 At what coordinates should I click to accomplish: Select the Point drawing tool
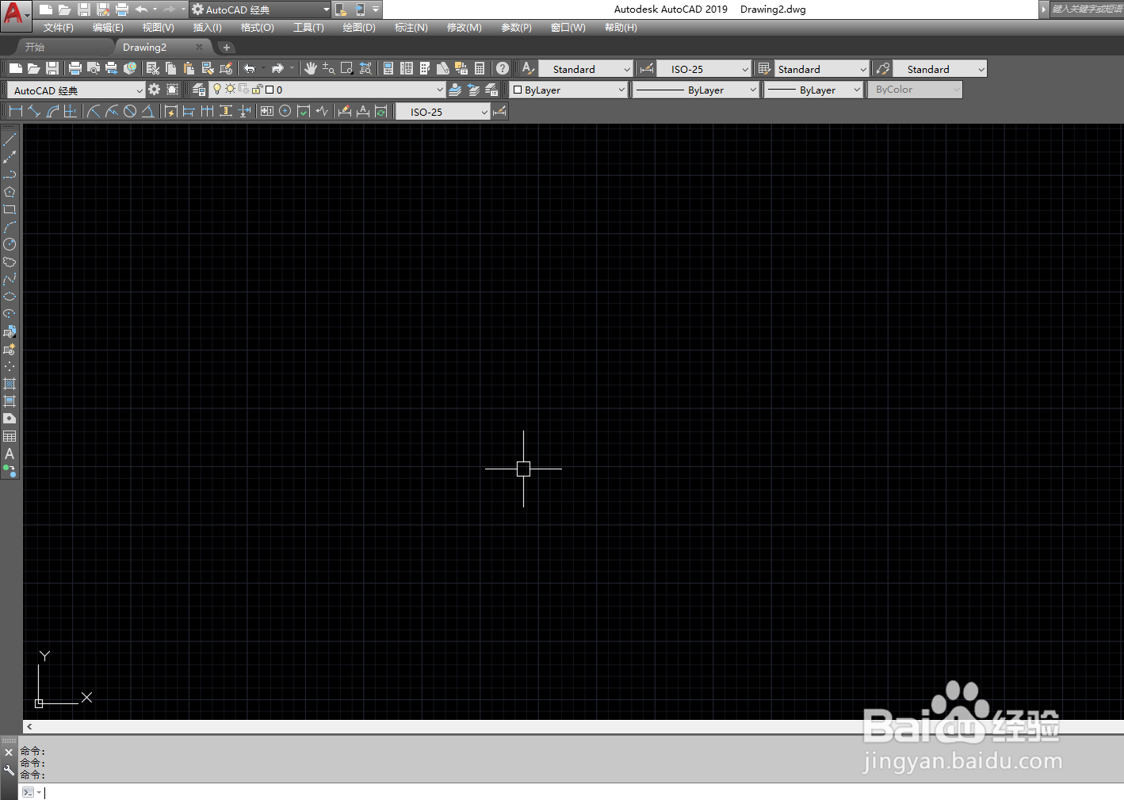[x=10, y=366]
